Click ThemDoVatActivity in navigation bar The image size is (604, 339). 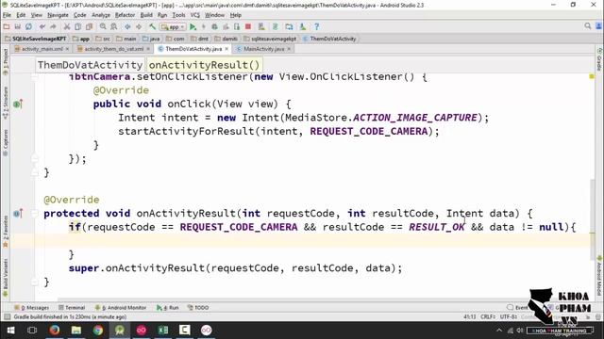pos(329,39)
